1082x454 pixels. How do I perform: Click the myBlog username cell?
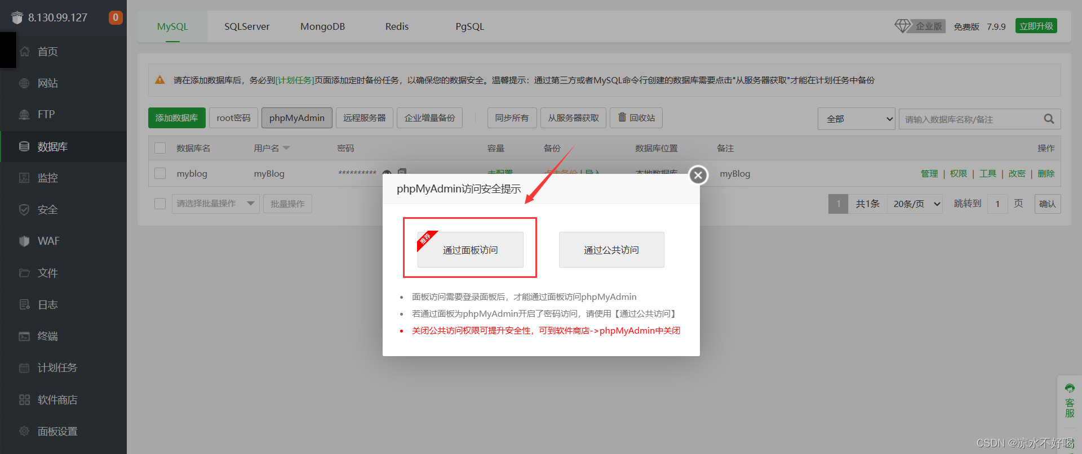click(x=269, y=173)
